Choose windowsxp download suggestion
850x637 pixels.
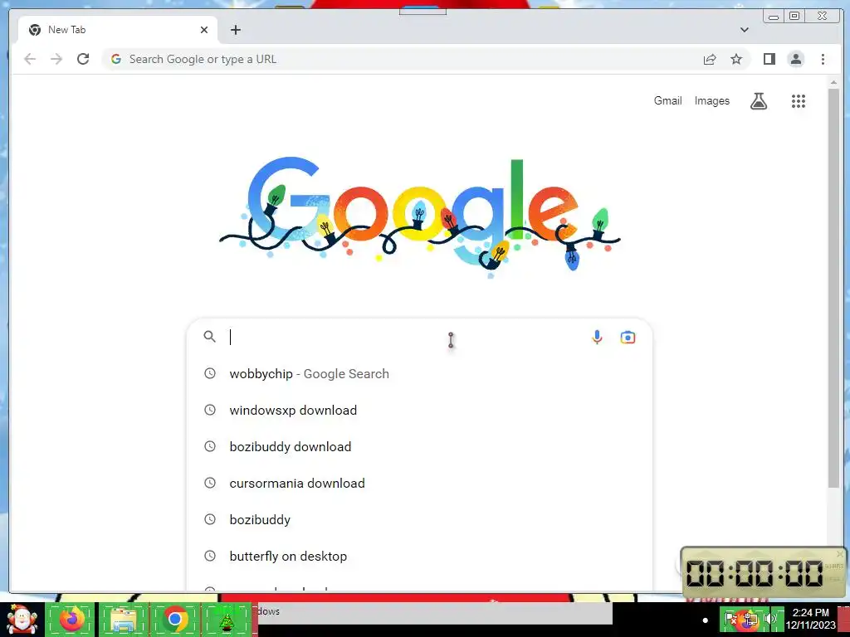coord(419,410)
